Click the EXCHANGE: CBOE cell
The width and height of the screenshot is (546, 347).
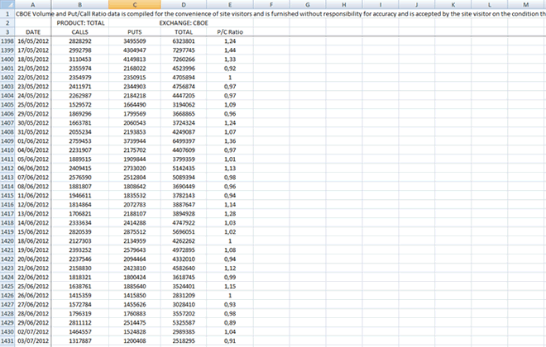(x=184, y=23)
